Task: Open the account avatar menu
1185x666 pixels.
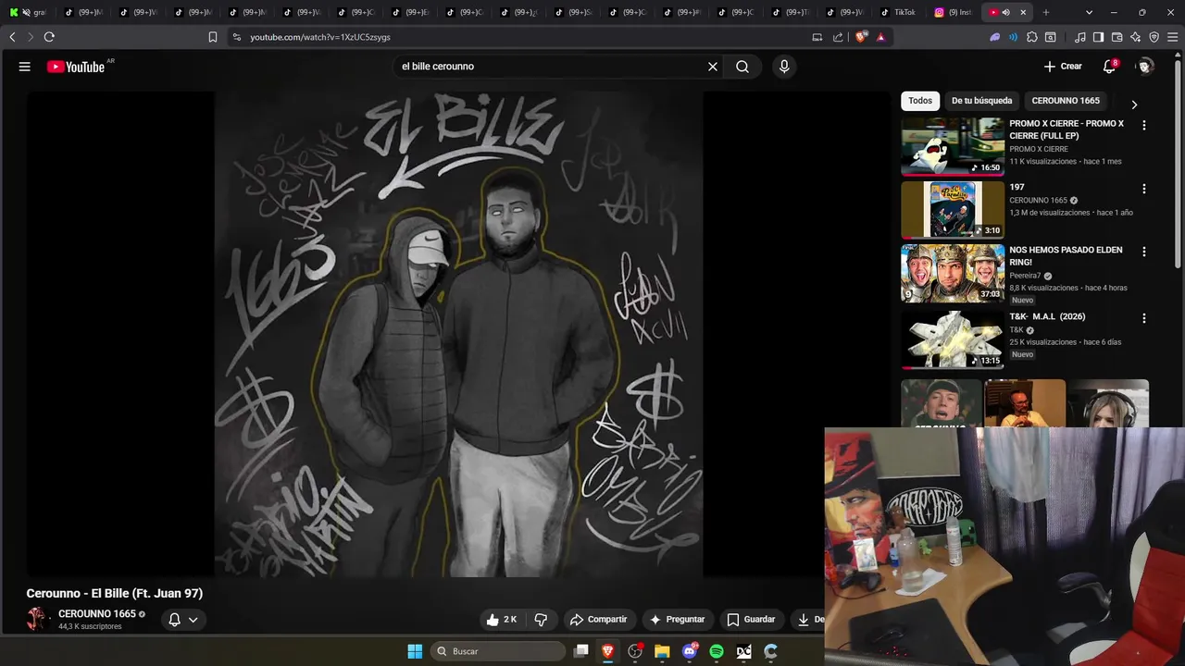Action: 1144,67
